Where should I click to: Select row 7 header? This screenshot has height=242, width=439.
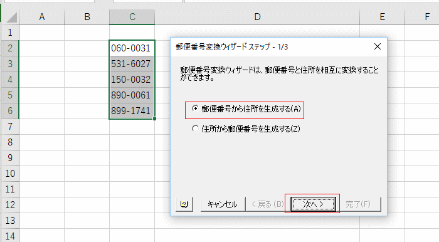click(x=10, y=127)
